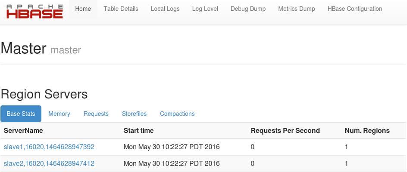
Task: Show the Storefiles tab
Action: 134,114
